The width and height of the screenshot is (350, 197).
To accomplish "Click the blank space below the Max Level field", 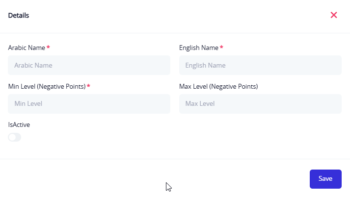I will [x=260, y=133].
